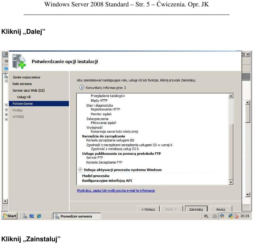The image size is (253, 243).
Task: Click the security shield tray icon
Action: point(222,216)
